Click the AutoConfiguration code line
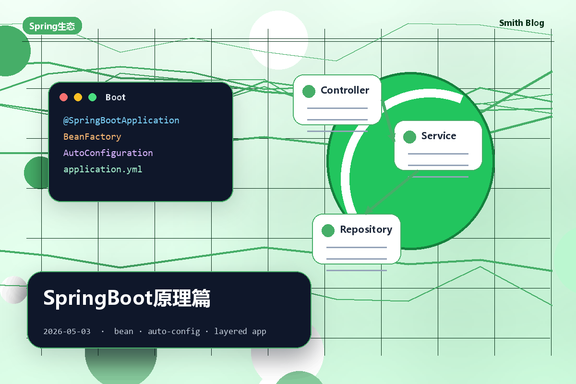This screenshot has height=384, width=576. tap(108, 153)
